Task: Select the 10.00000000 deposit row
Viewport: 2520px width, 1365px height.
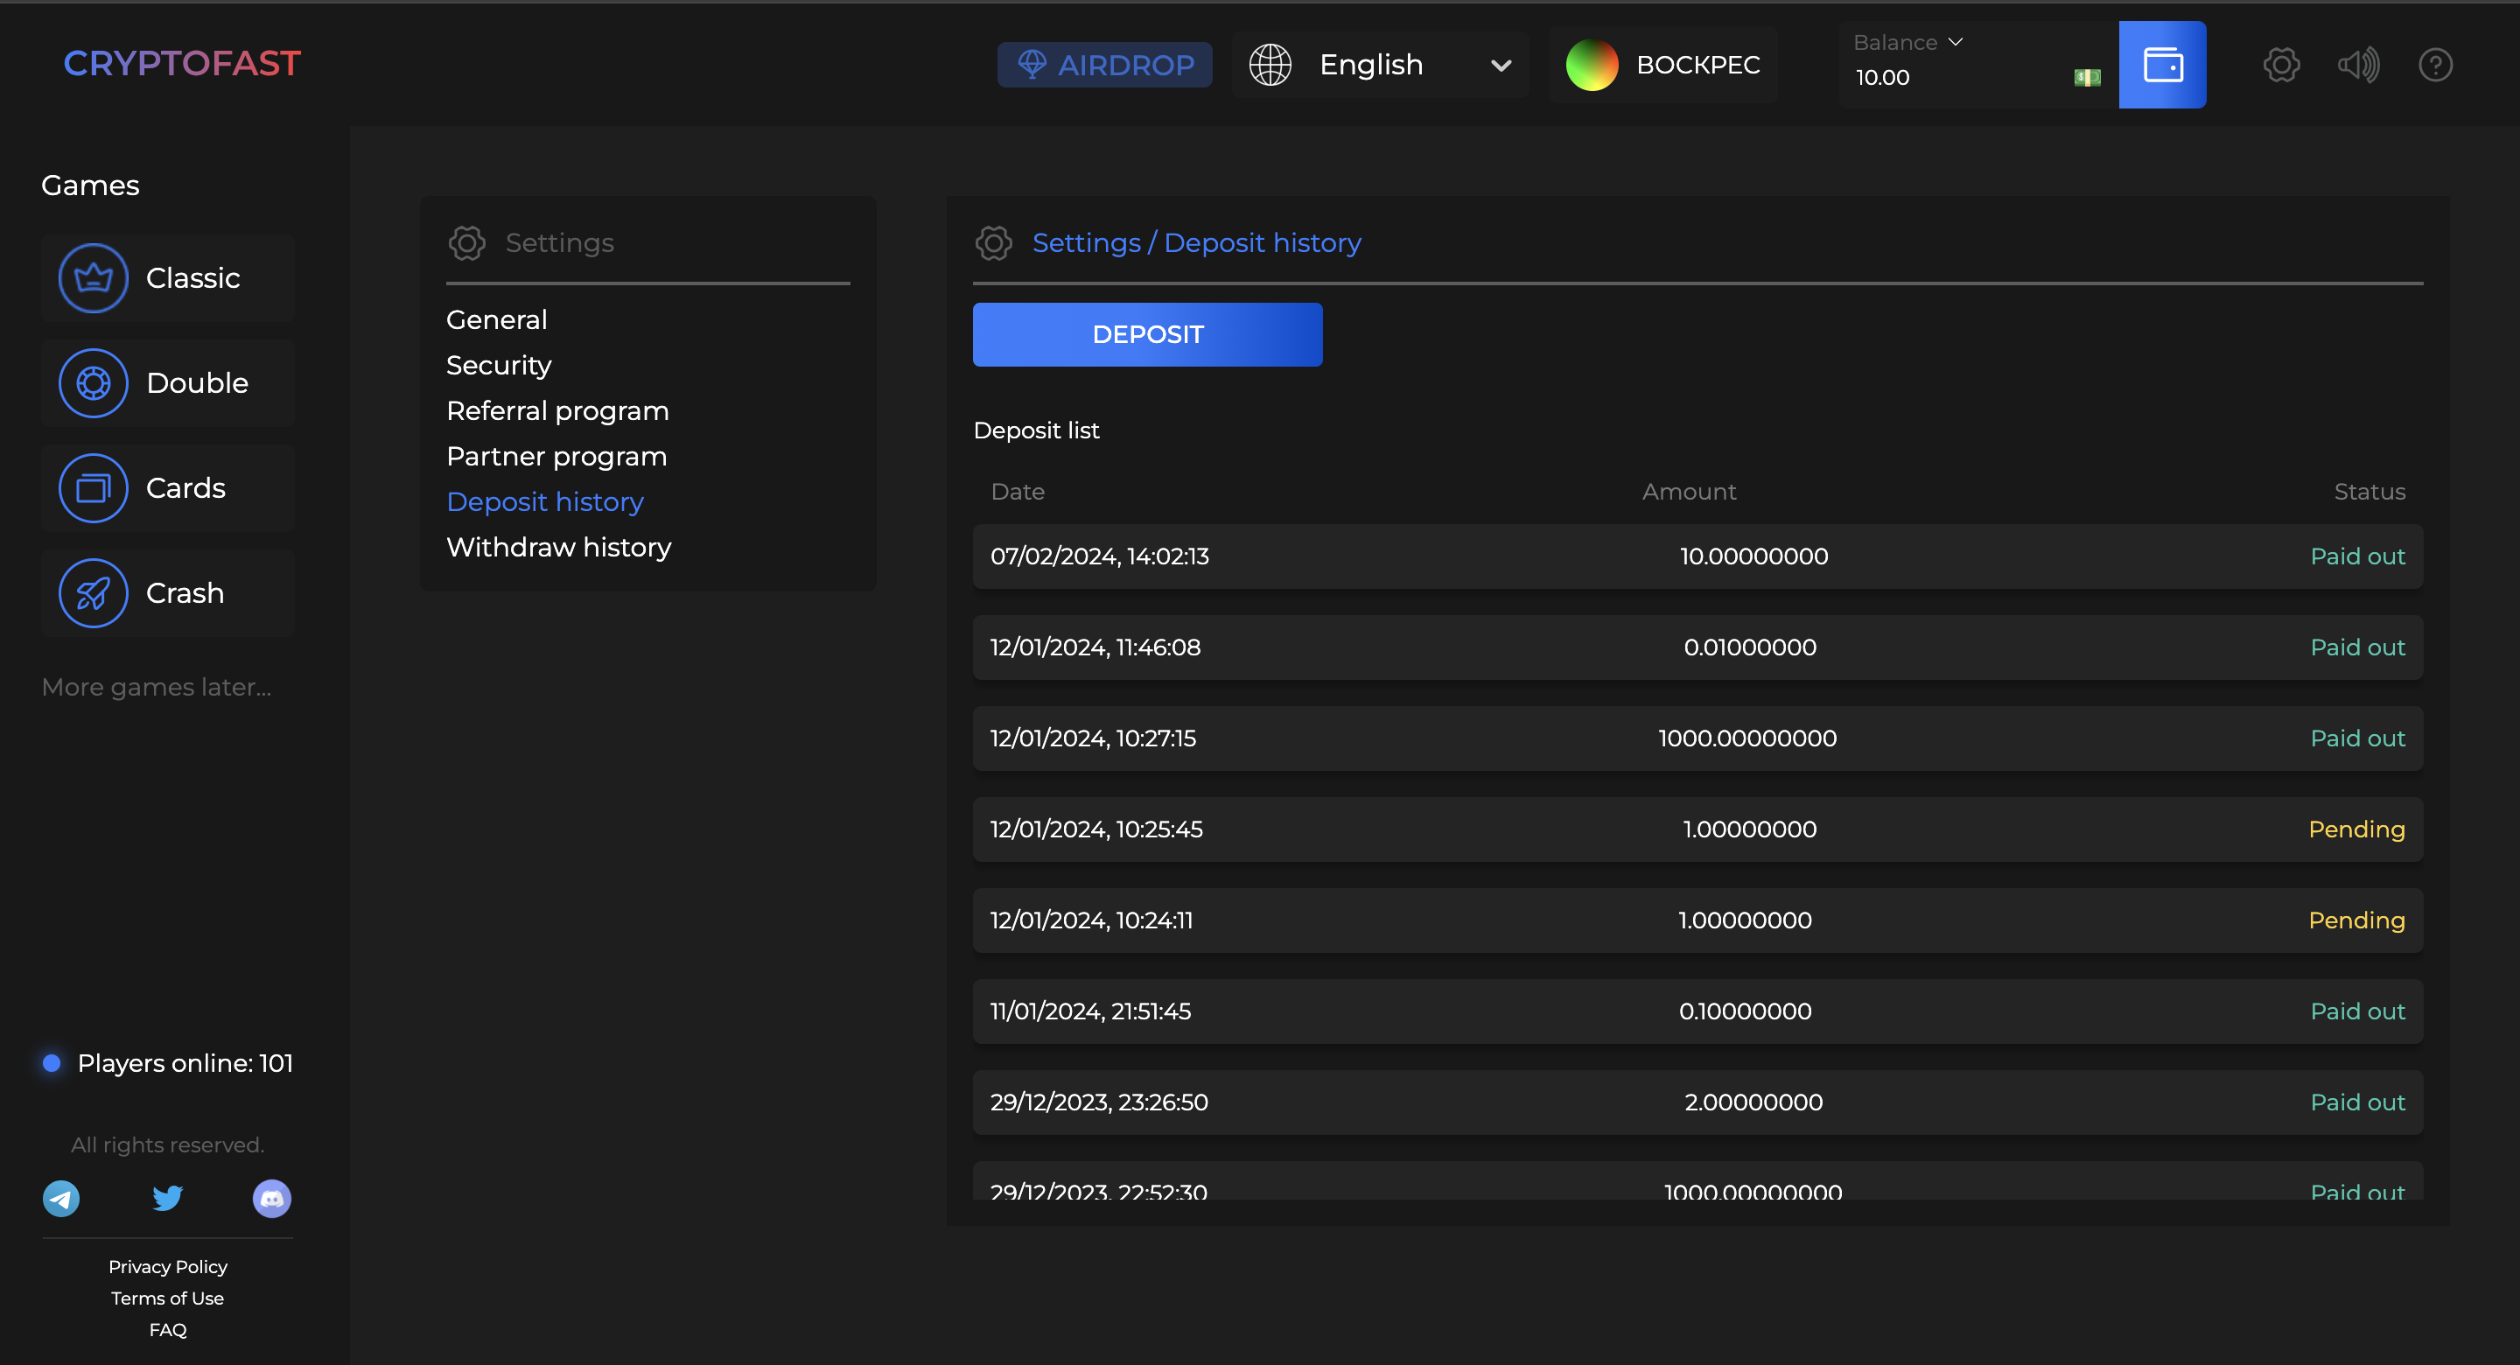Action: pos(1697,556)
